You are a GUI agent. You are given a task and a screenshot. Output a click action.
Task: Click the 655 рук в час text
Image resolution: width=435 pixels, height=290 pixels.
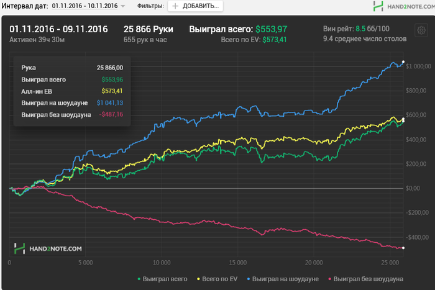(x=145, y=40)
